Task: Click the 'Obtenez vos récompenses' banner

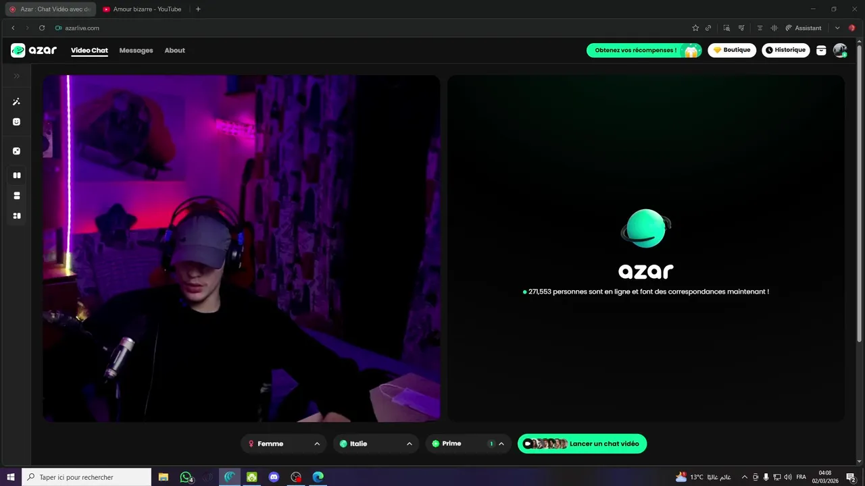Action: (644, 50)
